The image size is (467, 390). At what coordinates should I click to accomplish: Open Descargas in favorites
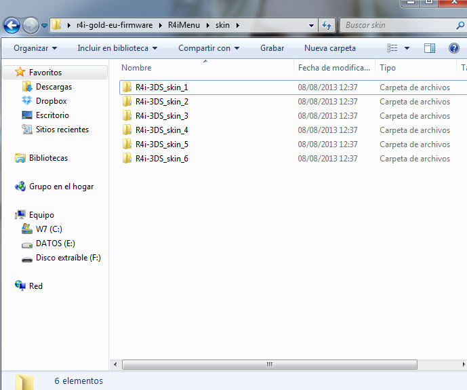coord(54,87)
